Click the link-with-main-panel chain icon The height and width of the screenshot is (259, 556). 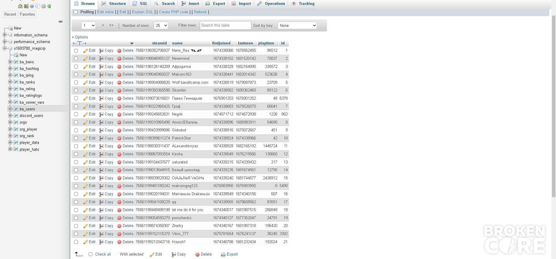coord(61,21)
